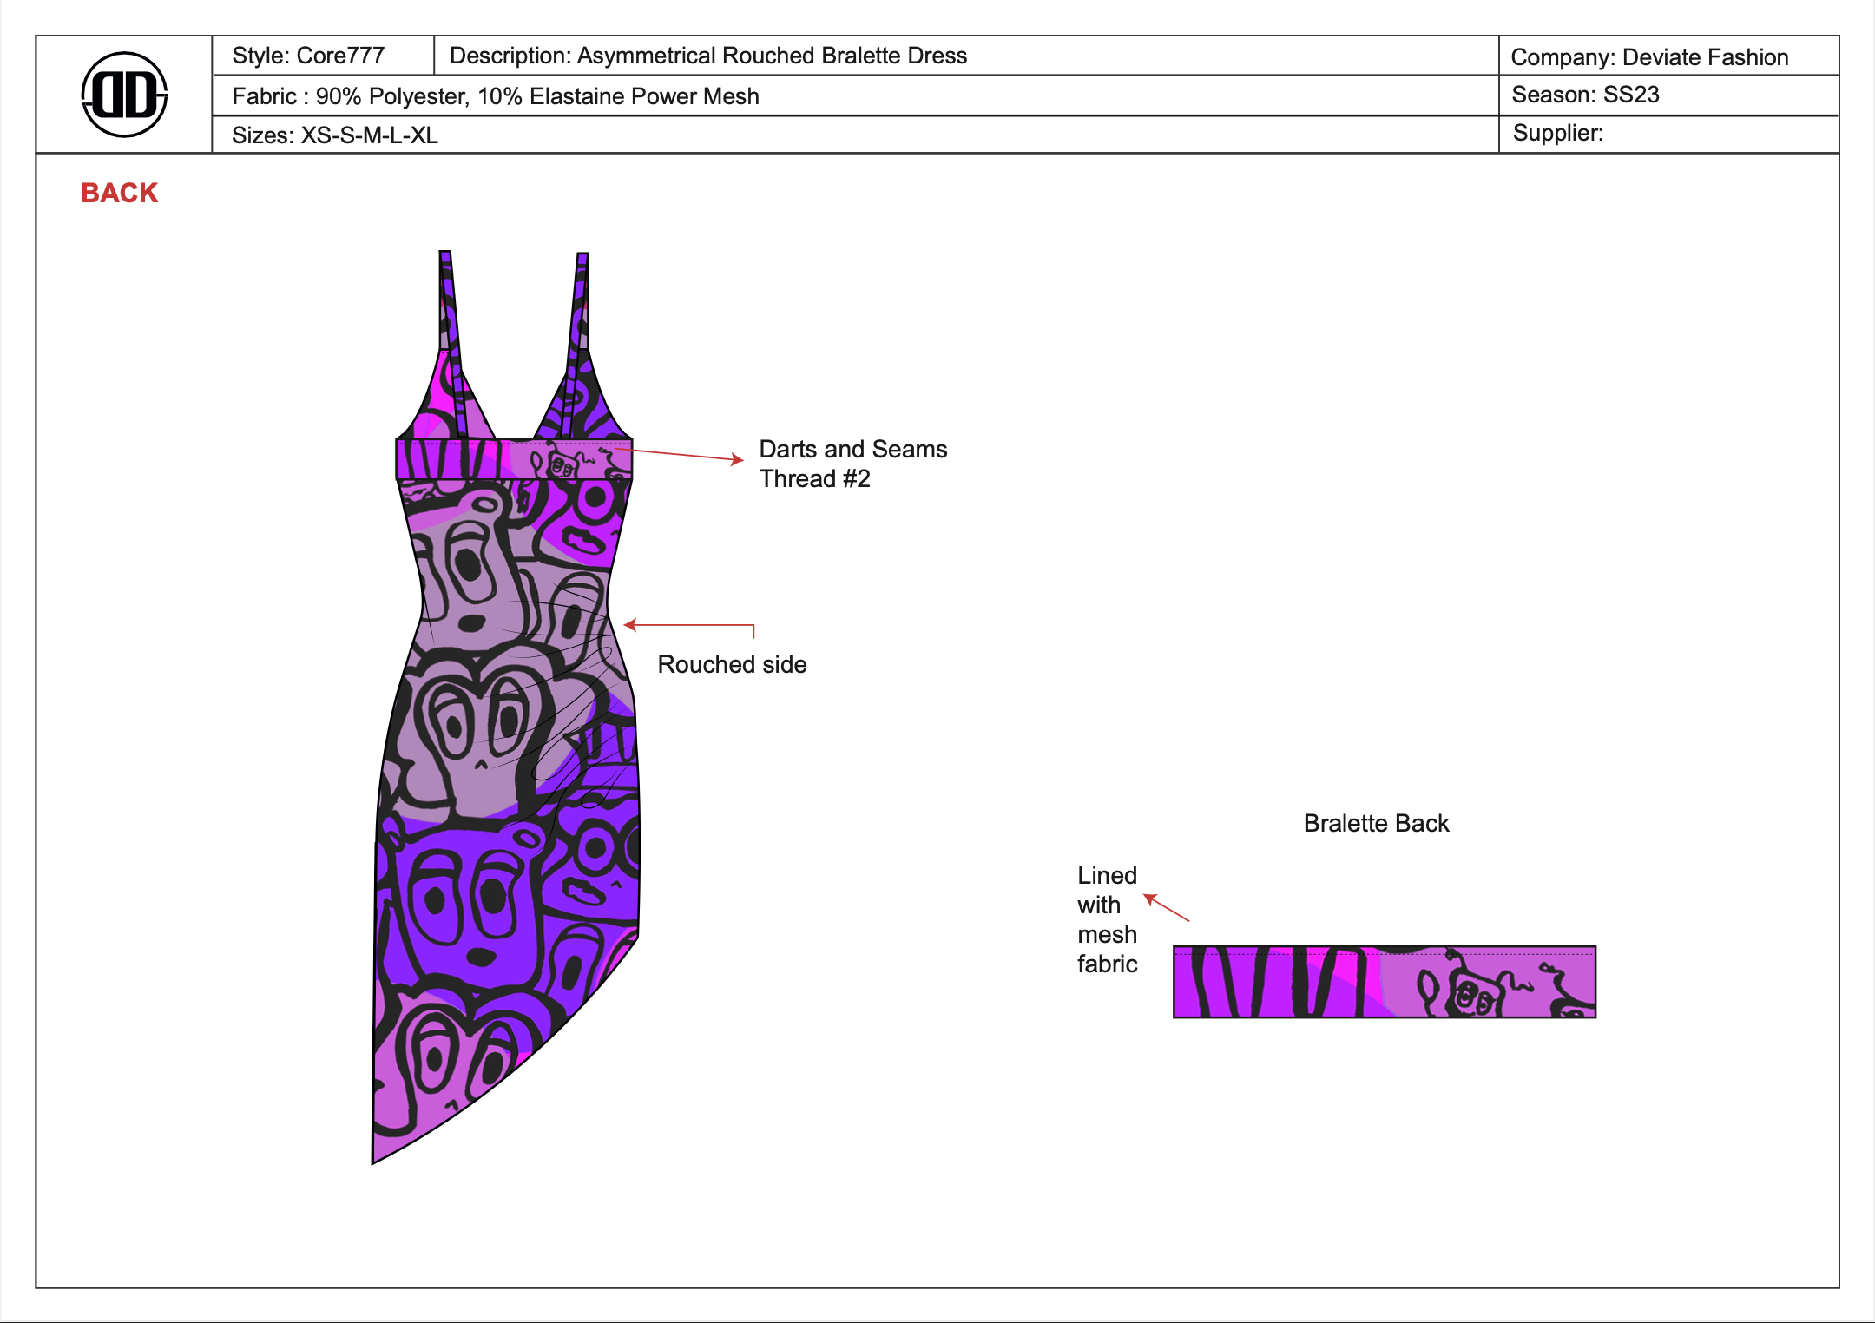Click the arrow near Lined with mesh
Image resolution: width=1875 pixels, height=1323 pixels.
1166,908
